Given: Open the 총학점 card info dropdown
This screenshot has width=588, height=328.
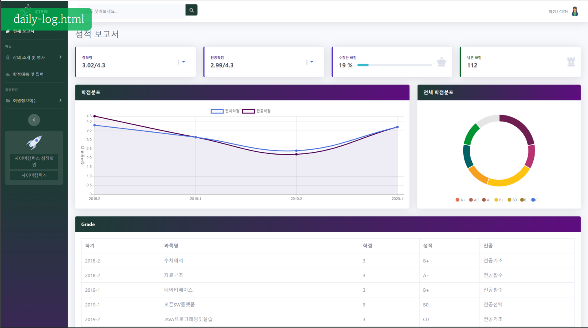Looking at the screenshot, I should point(181,62).
